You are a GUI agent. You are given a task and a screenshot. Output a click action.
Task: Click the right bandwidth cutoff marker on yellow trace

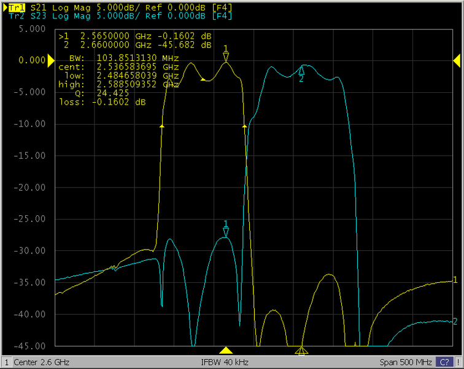click(x=245, y=125)
